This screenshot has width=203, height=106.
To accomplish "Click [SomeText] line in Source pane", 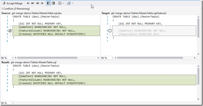I will tap(43, 27).
